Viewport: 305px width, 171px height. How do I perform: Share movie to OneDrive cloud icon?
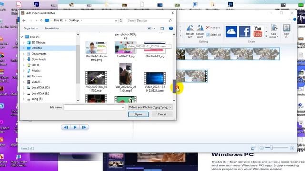pos(231,31)
